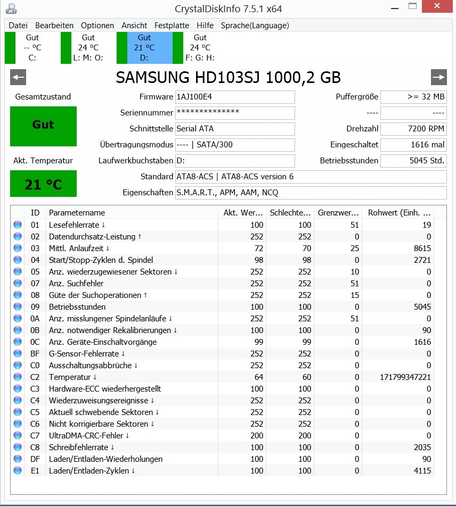Open the Sprache(Language) menu
456x506 pixels.
click(x=255, y=26)
